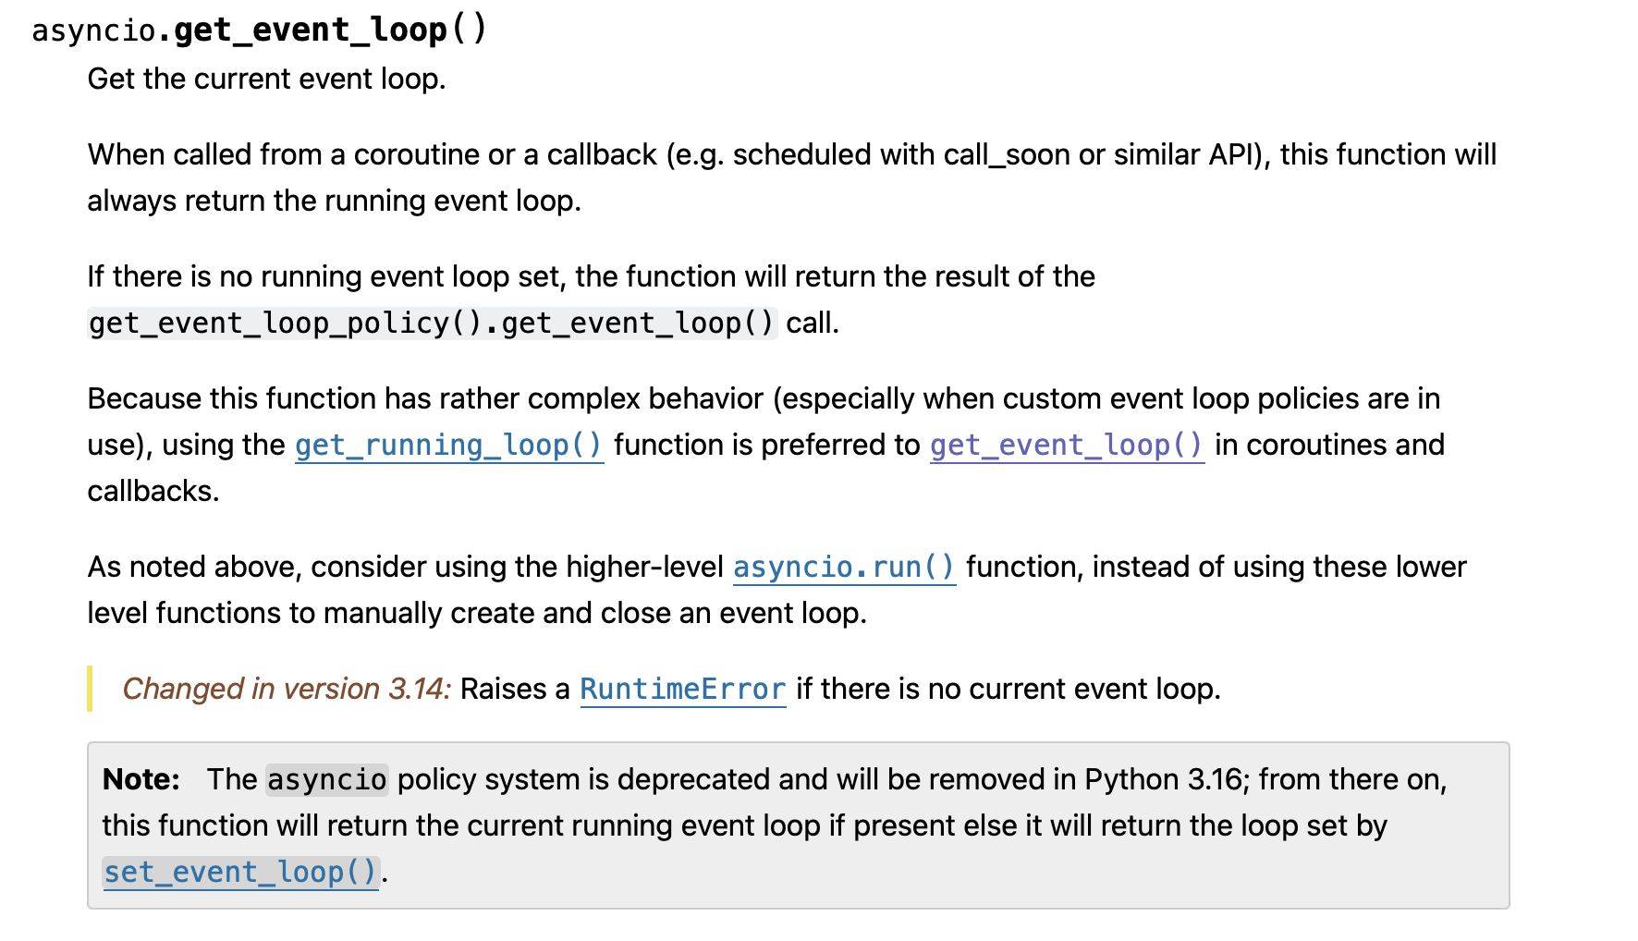This screenshot has width=1638, height=941.
Task: Click the highlighted "asyncio" code in the note
Action: pos(326,780)
